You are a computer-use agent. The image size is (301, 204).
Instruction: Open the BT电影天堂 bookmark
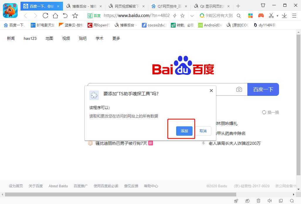tap(42, 25)
